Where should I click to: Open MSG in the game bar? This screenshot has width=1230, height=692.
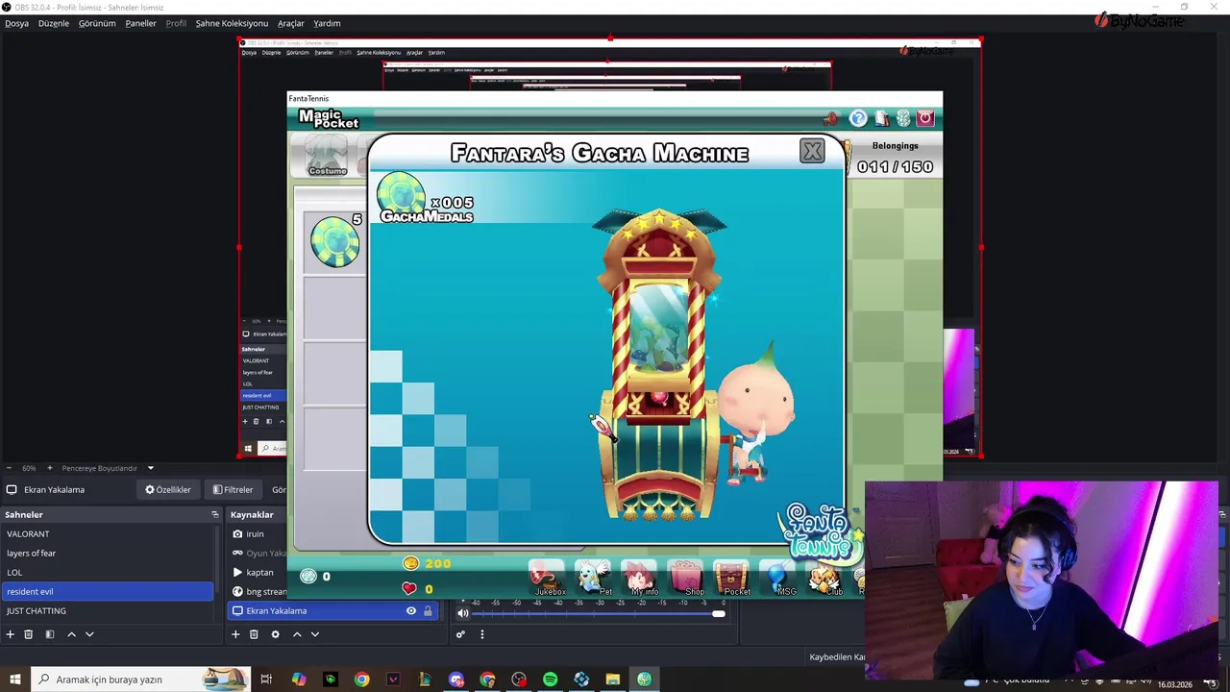click(779, 578)
